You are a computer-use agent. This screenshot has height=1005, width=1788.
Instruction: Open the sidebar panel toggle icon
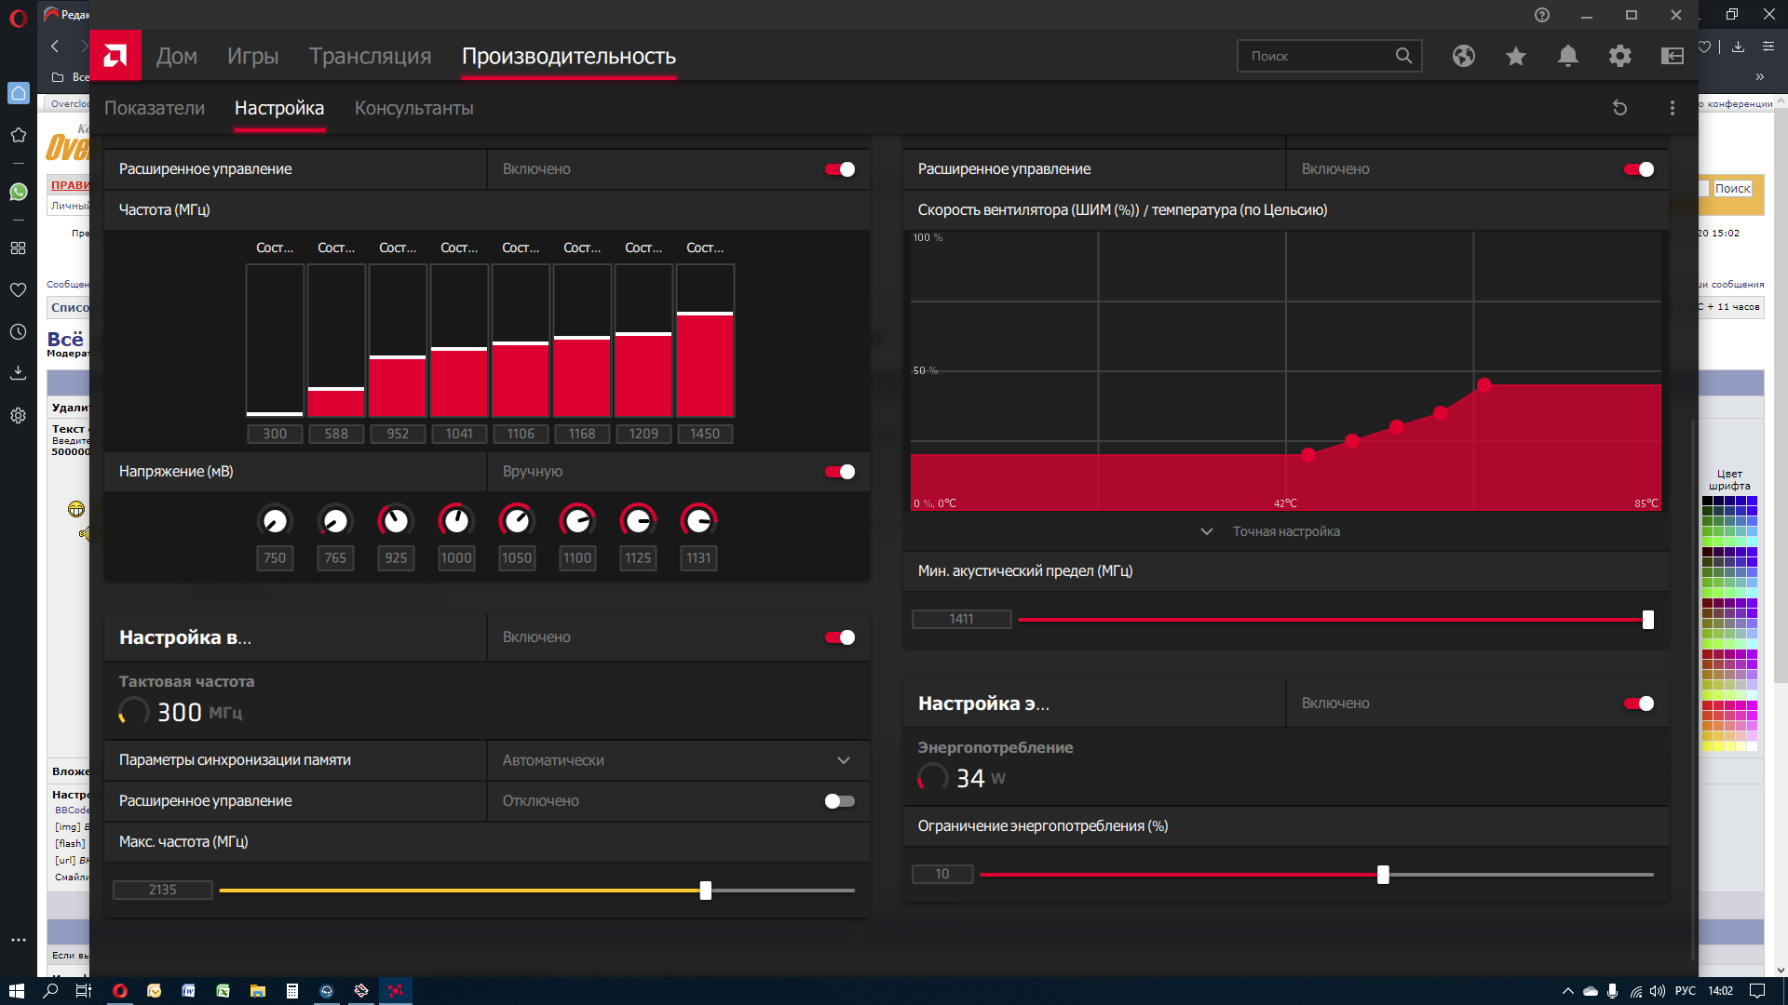point(1672,56)
